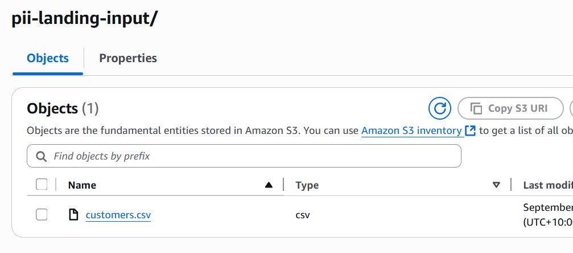Click the external link icon beside S3 inventory
Screen dimensions: 573x253
click(470, 130)
